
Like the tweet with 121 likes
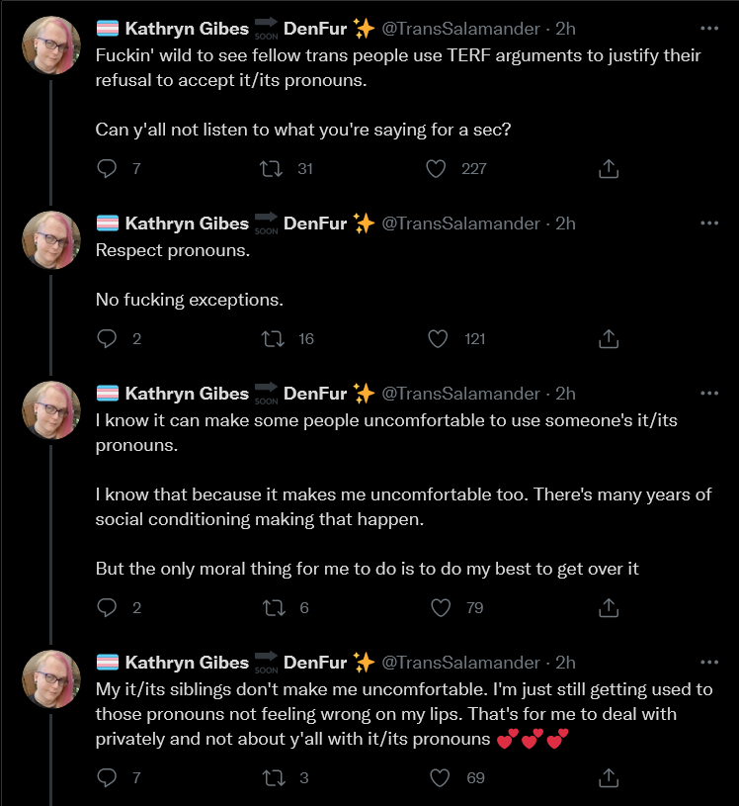point(438,339)
